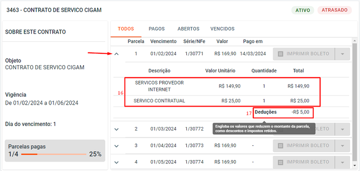Open boleto dropdown arrow for parcela 1
Screen dimensions: 360x171
coord(342,54)
